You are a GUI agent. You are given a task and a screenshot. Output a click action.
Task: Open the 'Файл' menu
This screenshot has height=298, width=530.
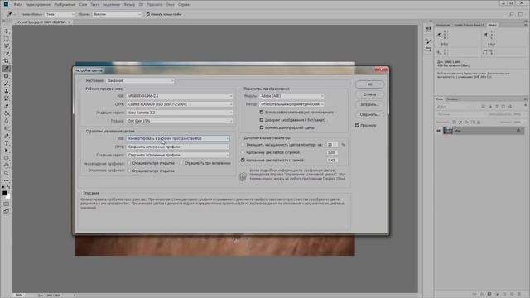click(x=18, y=5)
